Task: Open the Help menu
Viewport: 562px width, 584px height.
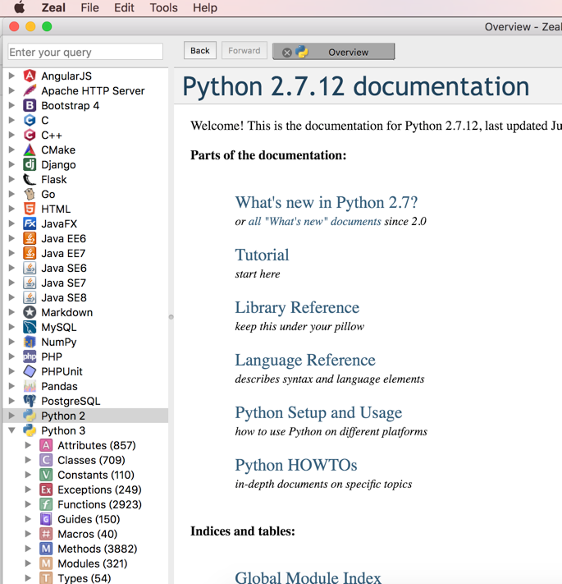Action: 205,8
